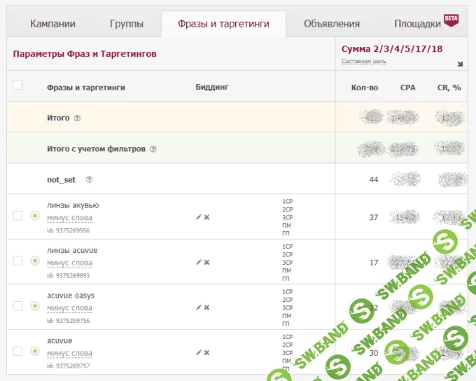The image size is (476, 381).
Task: Switch to the Кампании tab
Action: tap(52, 24)
